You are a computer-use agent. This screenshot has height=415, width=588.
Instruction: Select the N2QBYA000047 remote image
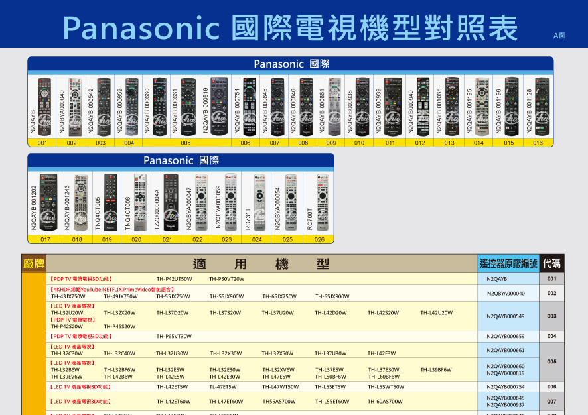(x=201, y=202)
